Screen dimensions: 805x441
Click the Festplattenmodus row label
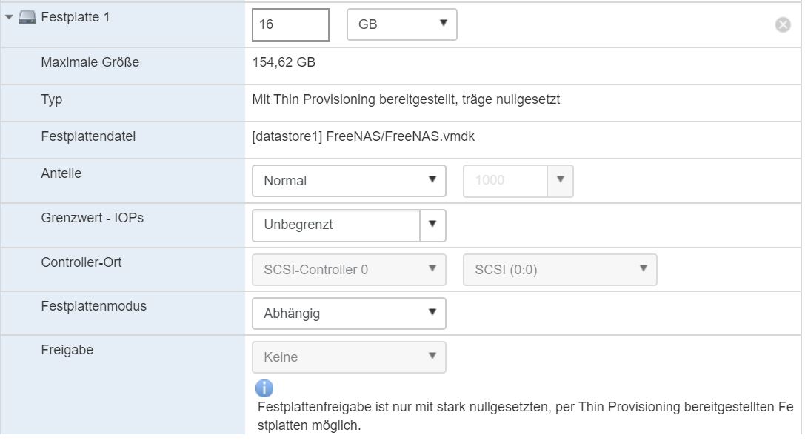pyautogui.click(x=94, y=306)
